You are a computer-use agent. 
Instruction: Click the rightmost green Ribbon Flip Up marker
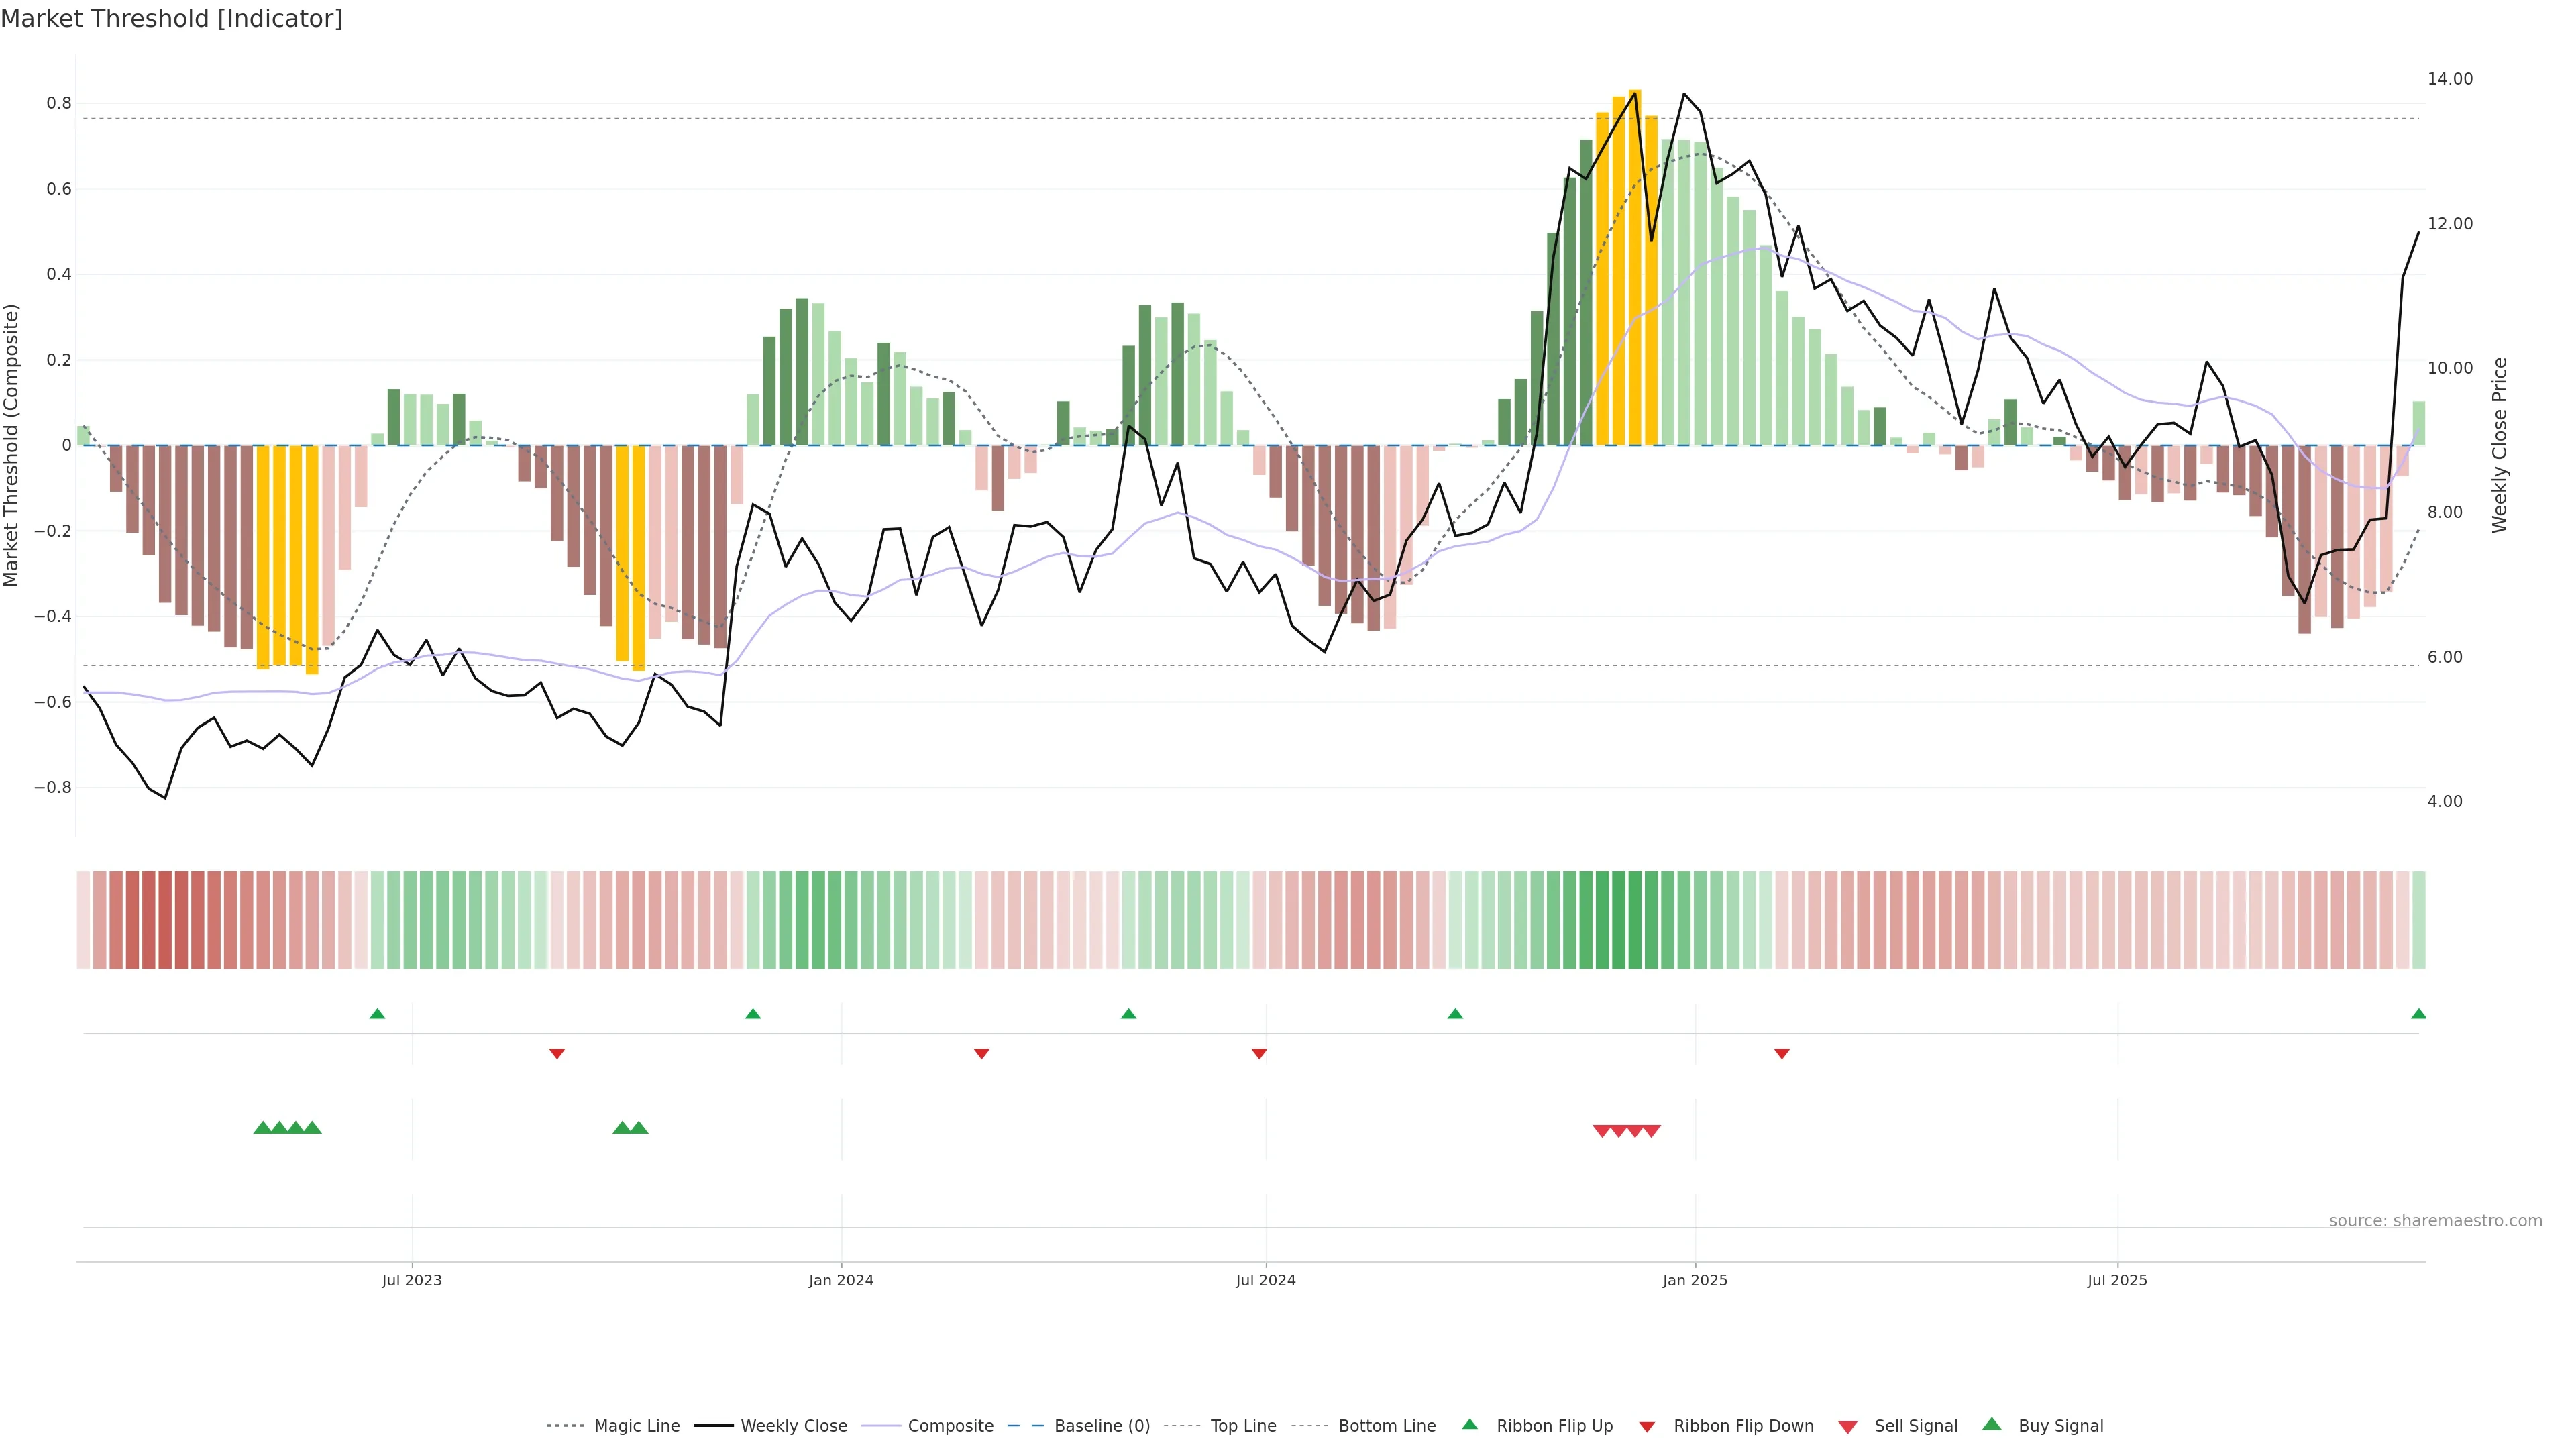tap(2418, 1014)
